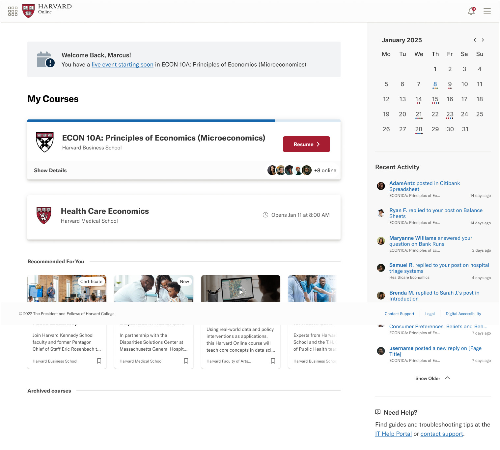Select January 8 on the calendar
The height and width of the screenshot is (450, 500).
(435, 85)
